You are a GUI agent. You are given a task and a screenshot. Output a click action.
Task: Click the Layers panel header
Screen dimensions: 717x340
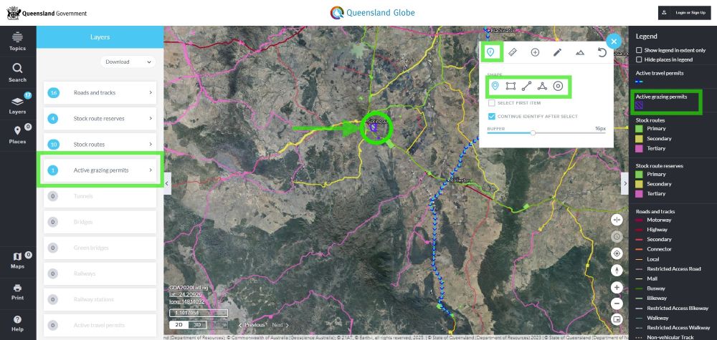coord(100,37)
